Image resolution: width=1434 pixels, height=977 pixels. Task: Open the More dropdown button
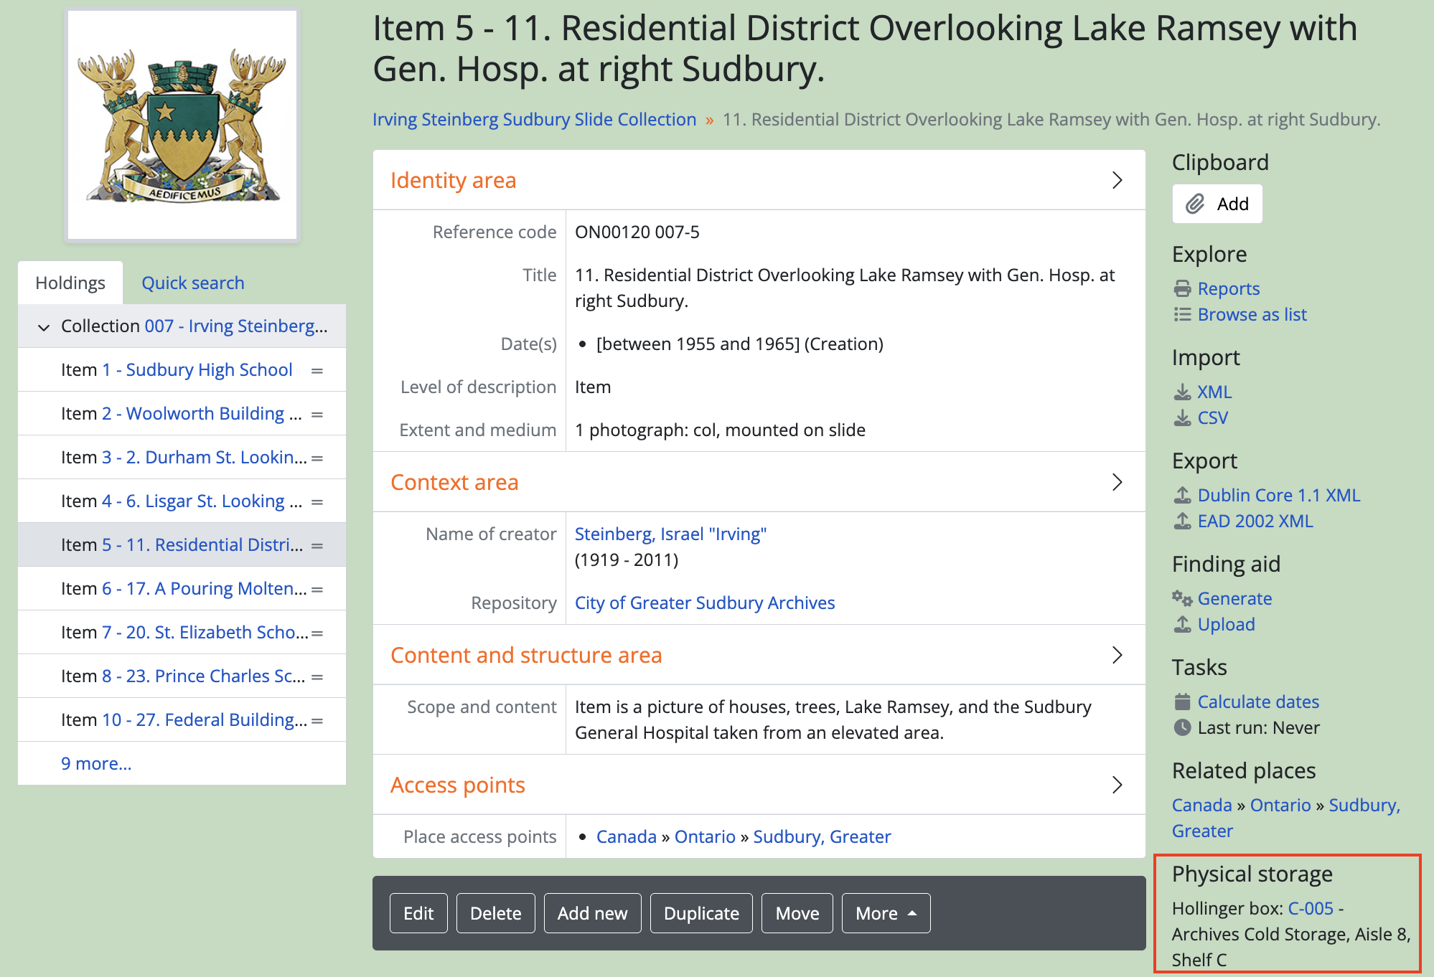(x=886, y=913)
